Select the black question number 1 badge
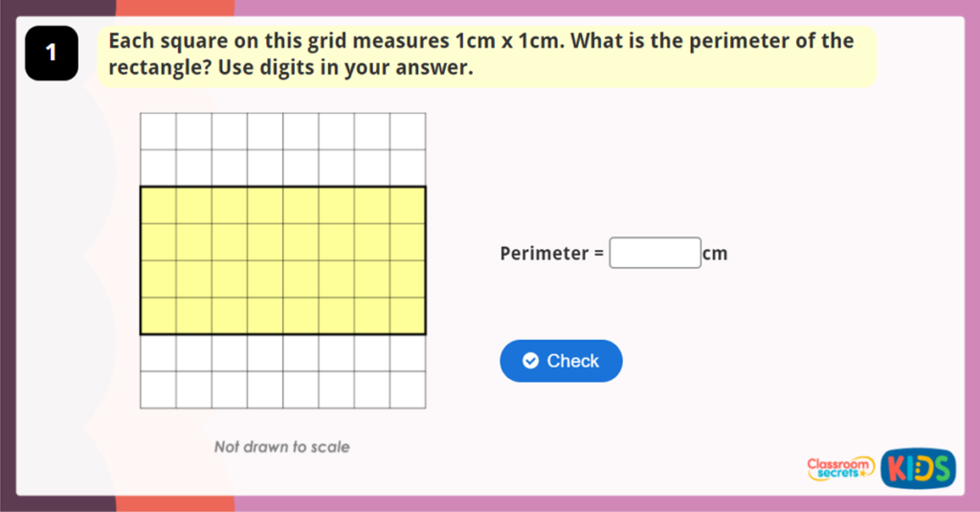 tap(51, 54)
